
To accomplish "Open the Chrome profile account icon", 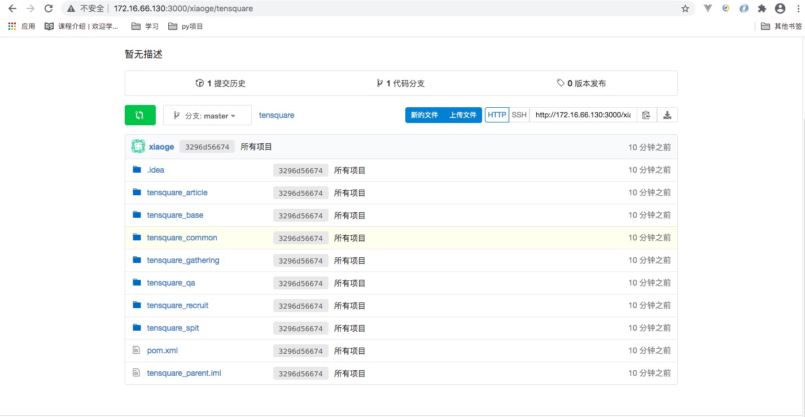I will tap(780, 8).
